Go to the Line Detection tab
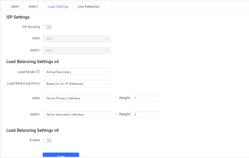This screenshot has height=158, width=249. 89,7
